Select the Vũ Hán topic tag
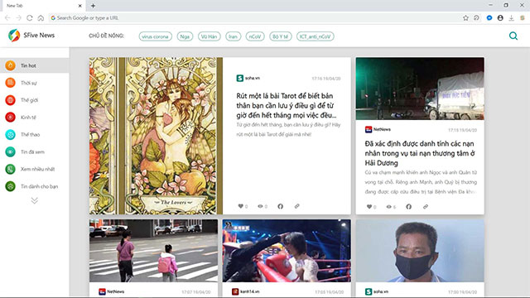The image size is (530, 298). [210, 36]
